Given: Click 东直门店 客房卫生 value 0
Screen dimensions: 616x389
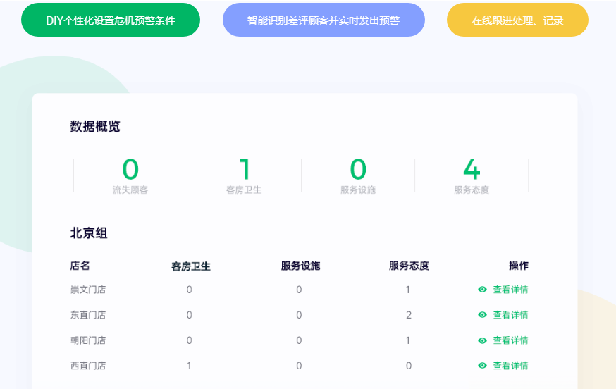Looking at the screenshot, I should point(190,315).
